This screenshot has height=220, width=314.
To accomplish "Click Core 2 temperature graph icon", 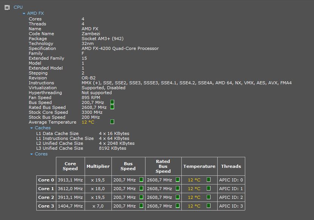I will coord(209,197).
